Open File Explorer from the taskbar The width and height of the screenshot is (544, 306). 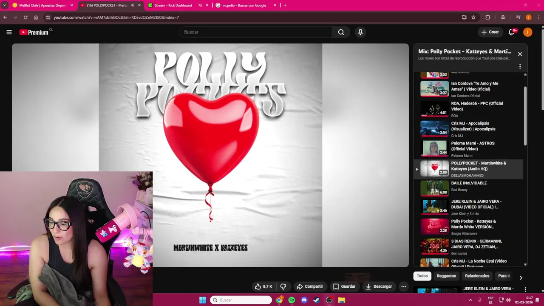[341, 300]
